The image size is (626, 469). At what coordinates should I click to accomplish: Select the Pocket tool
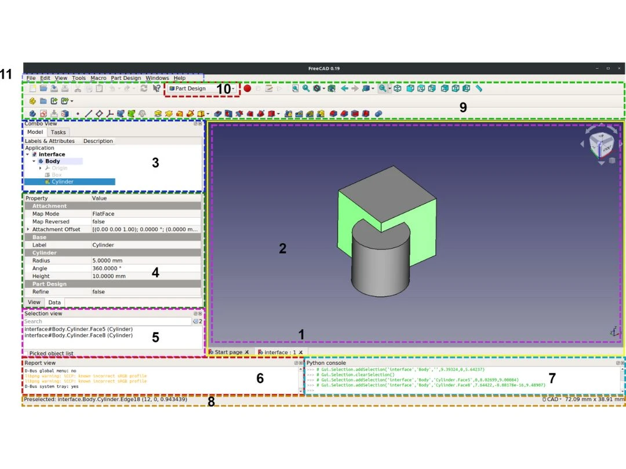(x=218, y=113)
